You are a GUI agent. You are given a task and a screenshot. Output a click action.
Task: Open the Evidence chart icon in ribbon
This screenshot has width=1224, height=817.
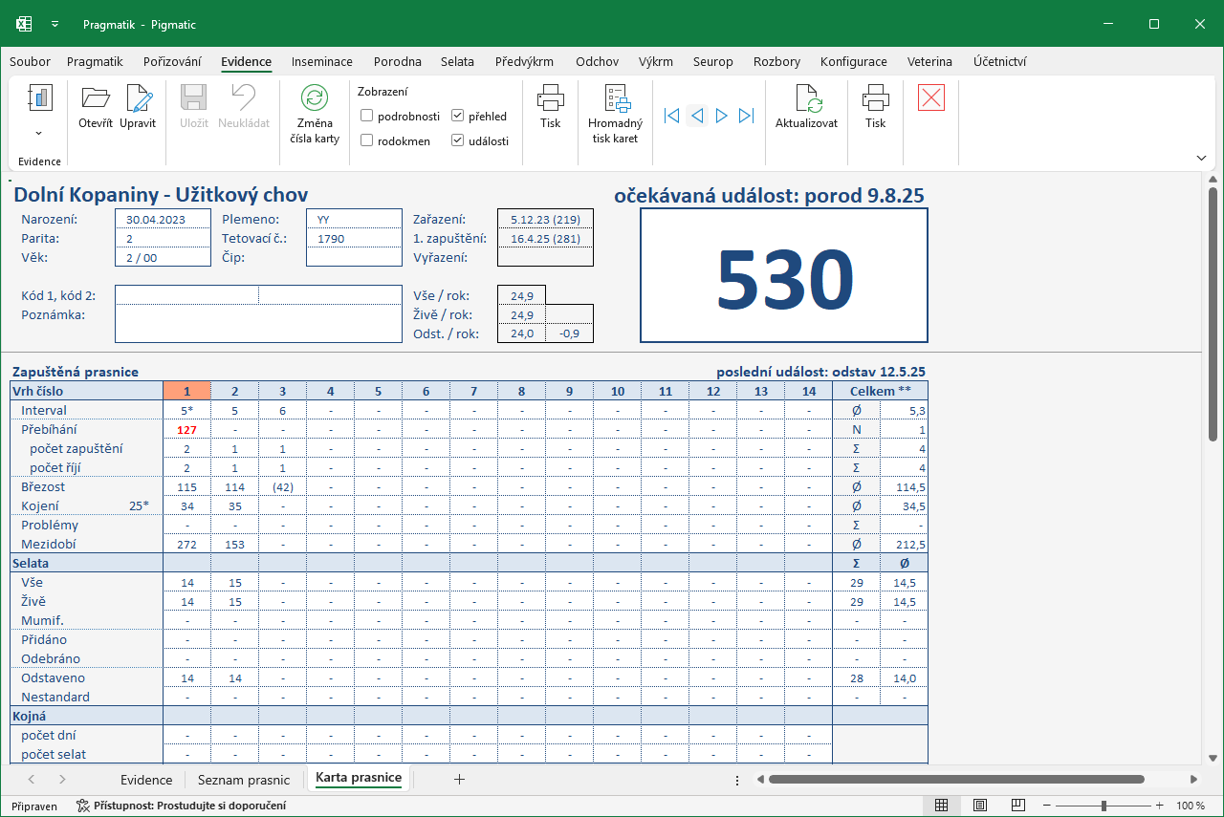pos(39,97)
